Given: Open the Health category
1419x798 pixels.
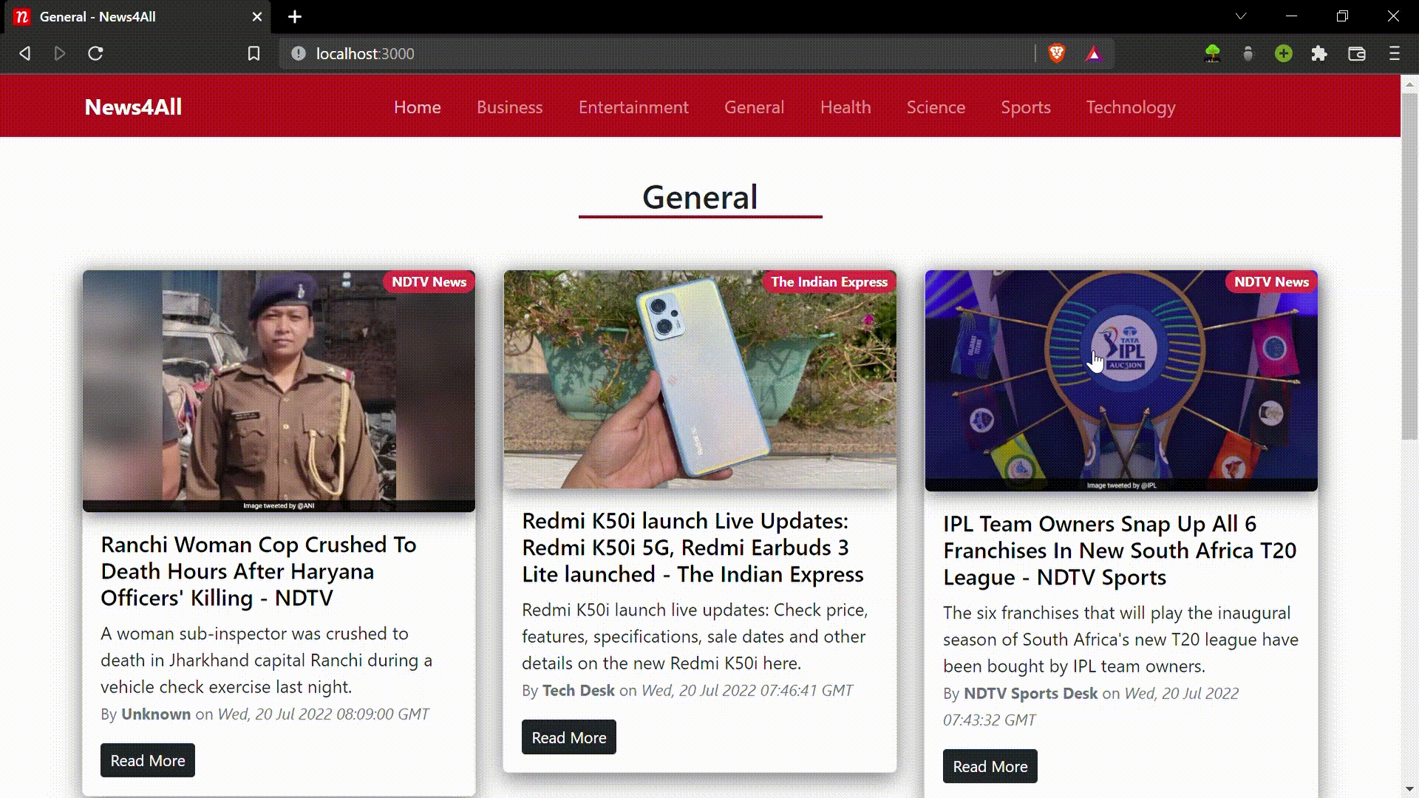Looking at the screenshot, I should coord(845,107).
